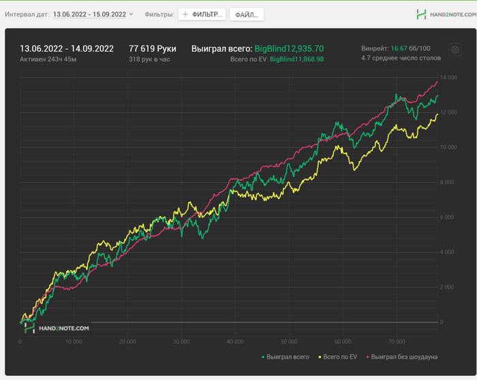
Task: Click the winrate value 16.67 бб/100
Action: coord(410,48)
